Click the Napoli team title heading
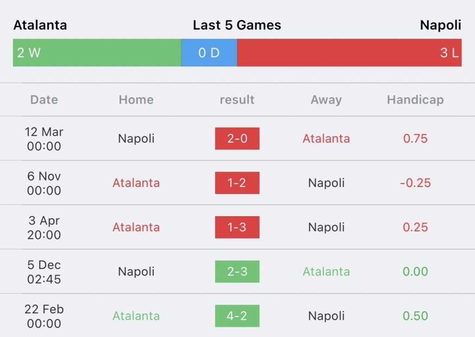This screenshot has width=475, height=337. [441, 25]
